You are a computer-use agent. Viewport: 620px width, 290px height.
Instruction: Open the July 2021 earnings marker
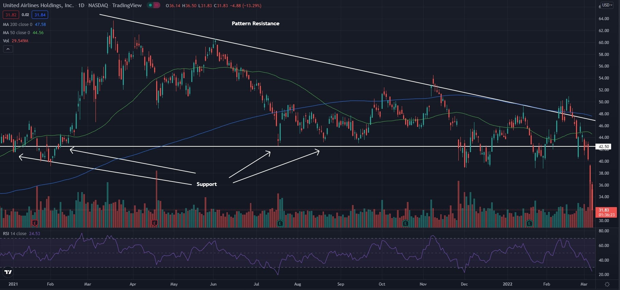tap(280, 223)
